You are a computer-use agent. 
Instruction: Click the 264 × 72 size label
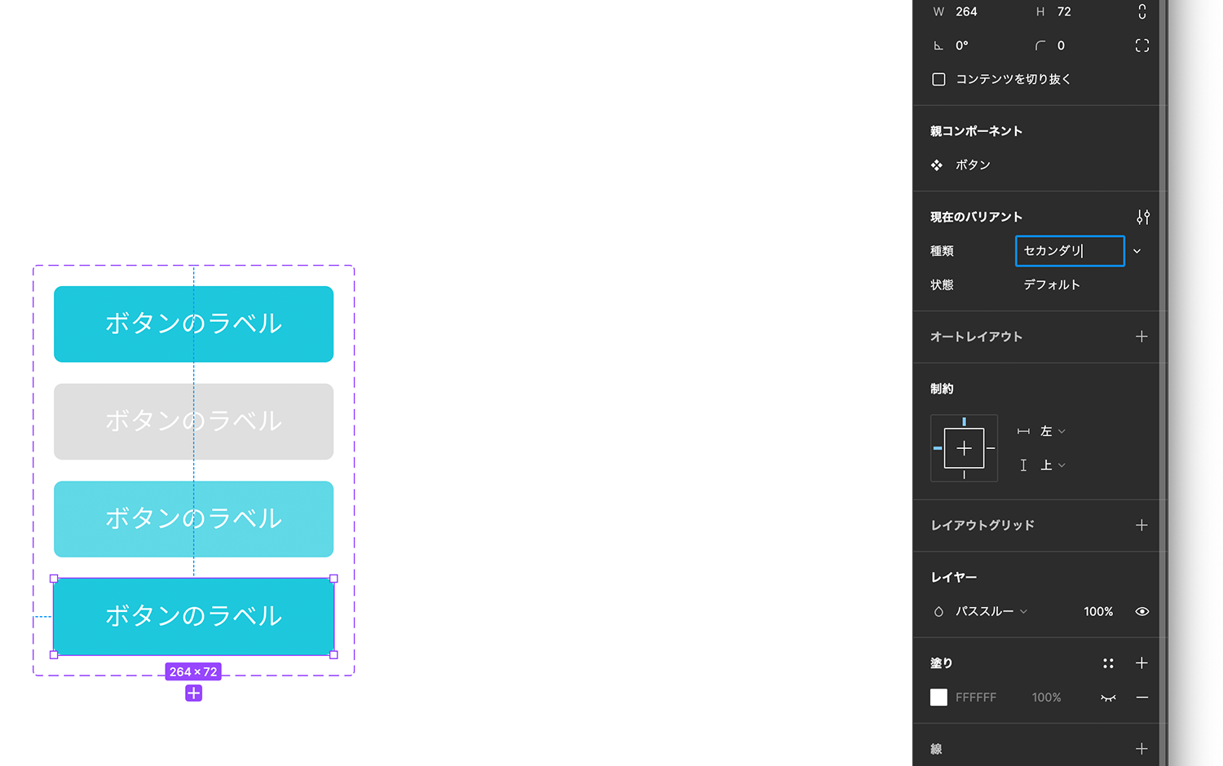[193, 671]
